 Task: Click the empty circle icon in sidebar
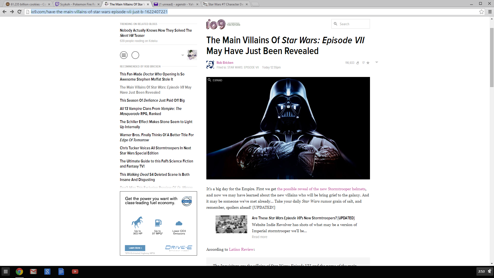click(135, 55)
